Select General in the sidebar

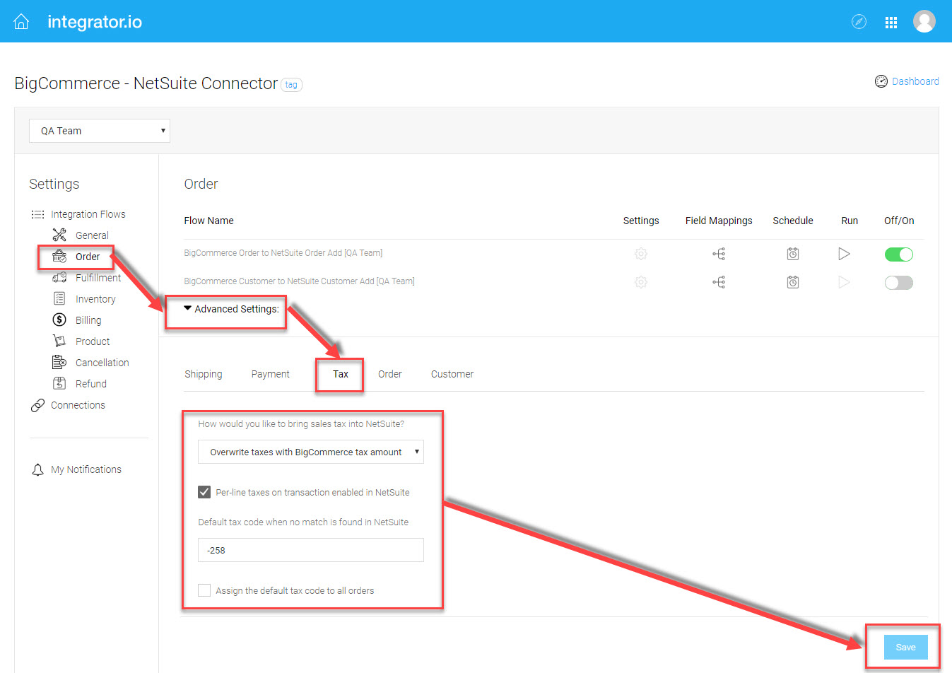(x=92, y=235)
